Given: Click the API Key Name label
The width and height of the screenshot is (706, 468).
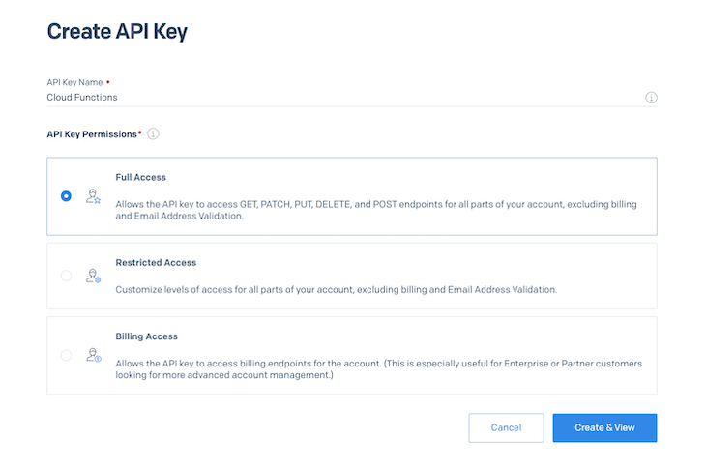Looking at the screenshot, I should tap(74, 82).
